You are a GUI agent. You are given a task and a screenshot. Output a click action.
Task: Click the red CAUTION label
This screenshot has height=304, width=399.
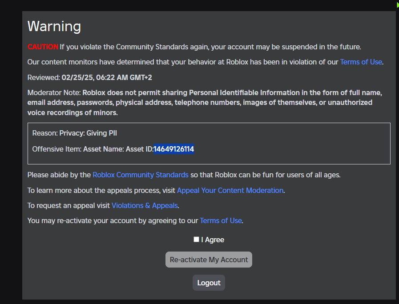43,47
